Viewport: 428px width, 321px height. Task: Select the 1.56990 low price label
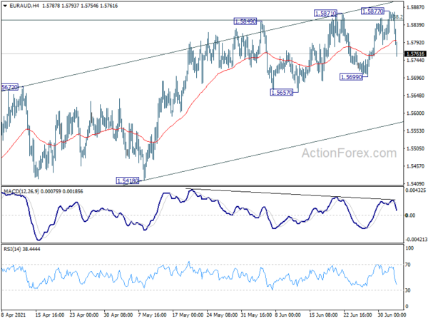(x=352, y=77)
